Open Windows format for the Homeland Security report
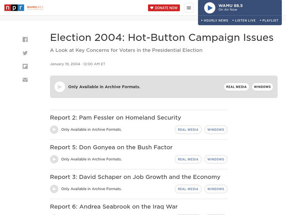 point(216,129)
